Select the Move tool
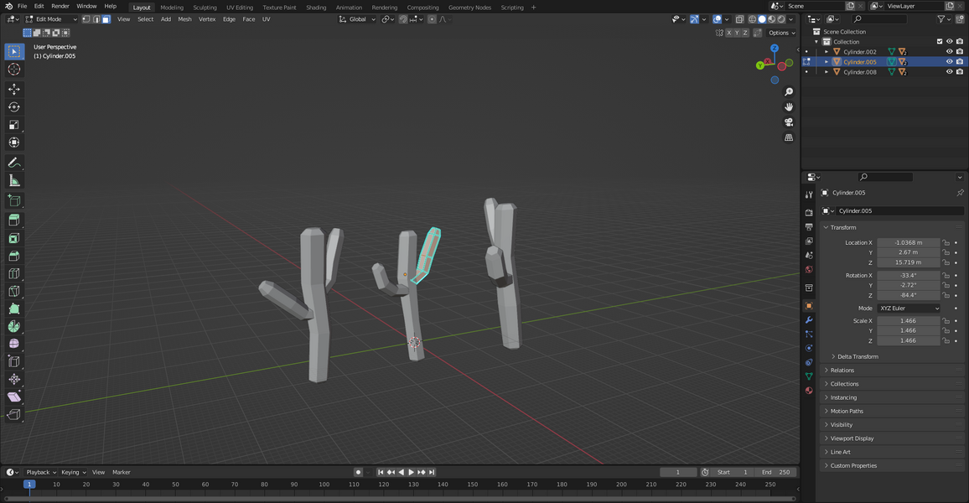The image size is (969, 503). [x=13, y=90]
